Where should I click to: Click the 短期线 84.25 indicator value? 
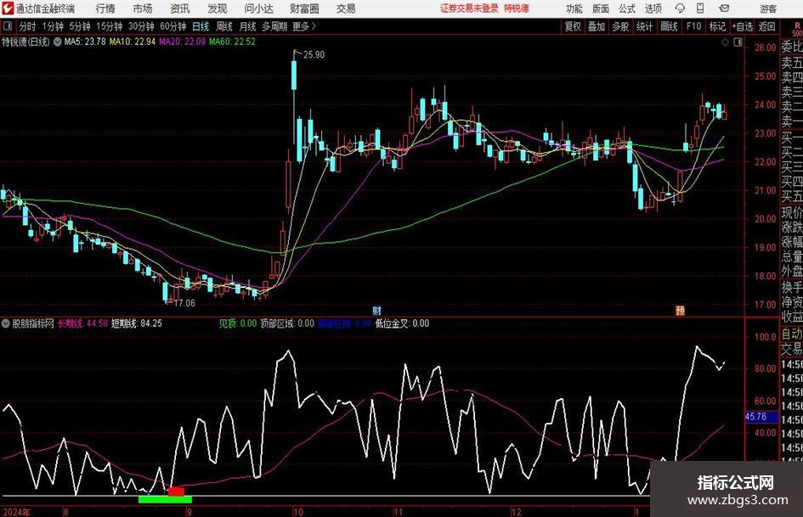136,323
